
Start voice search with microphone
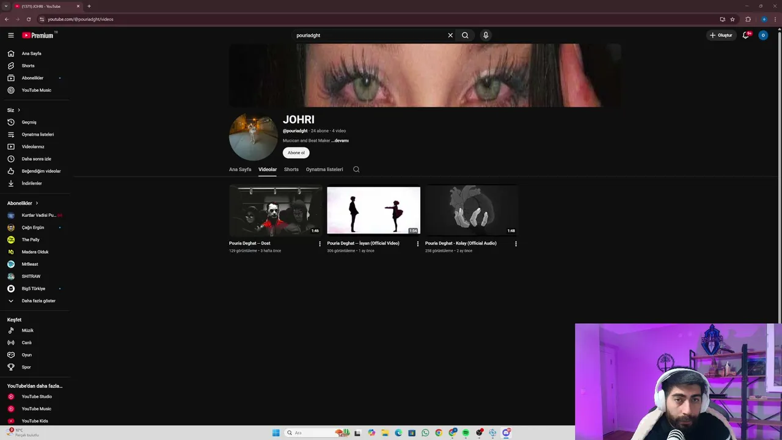click(x=486, y=35)
